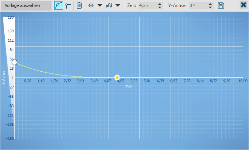Click the 180 label on the Y-axis
Screen dimensions: 249x150
(11, 17)
